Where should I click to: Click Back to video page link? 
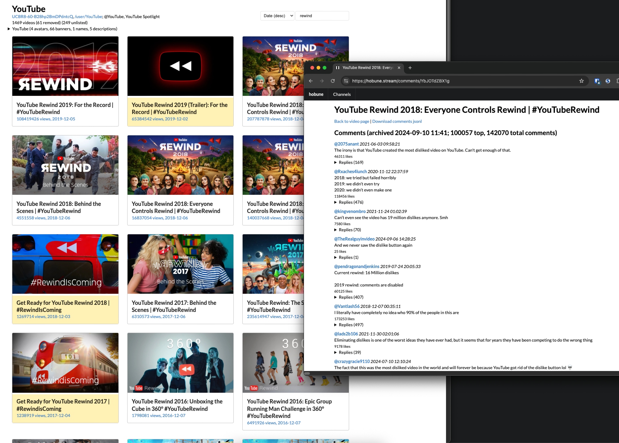352,121
